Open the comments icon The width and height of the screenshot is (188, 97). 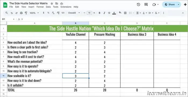tap(146, 5)
